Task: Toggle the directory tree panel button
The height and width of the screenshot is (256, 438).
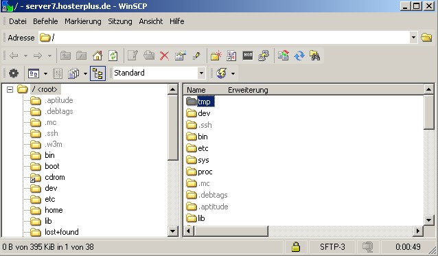Action: (97, 73)
